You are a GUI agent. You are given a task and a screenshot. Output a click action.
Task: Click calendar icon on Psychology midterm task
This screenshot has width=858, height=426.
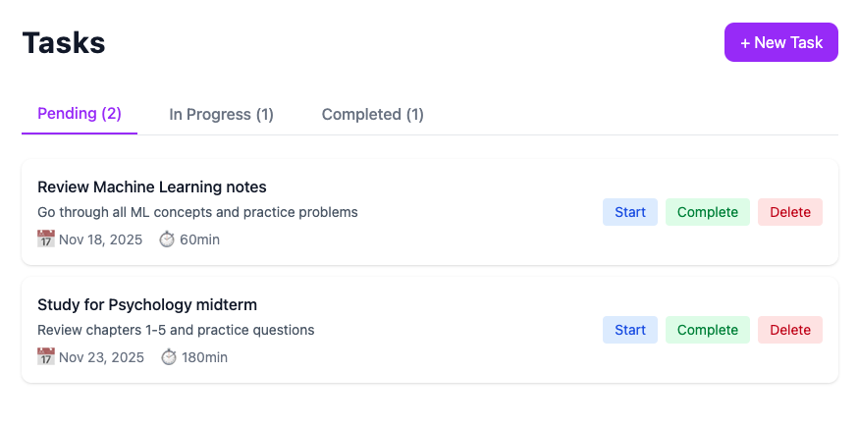[x=46, y=357]
